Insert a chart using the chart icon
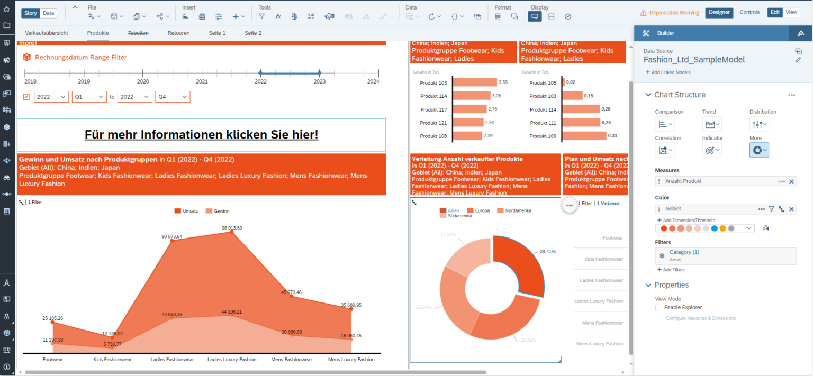 [x=185, y=16]
